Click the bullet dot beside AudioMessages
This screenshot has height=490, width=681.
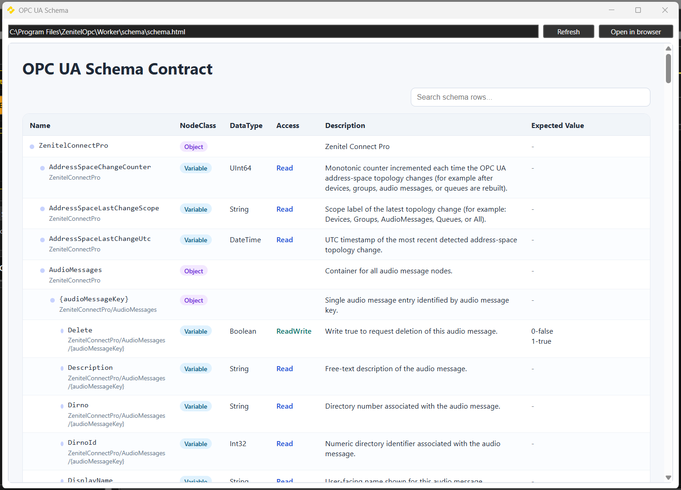(42, 271)
